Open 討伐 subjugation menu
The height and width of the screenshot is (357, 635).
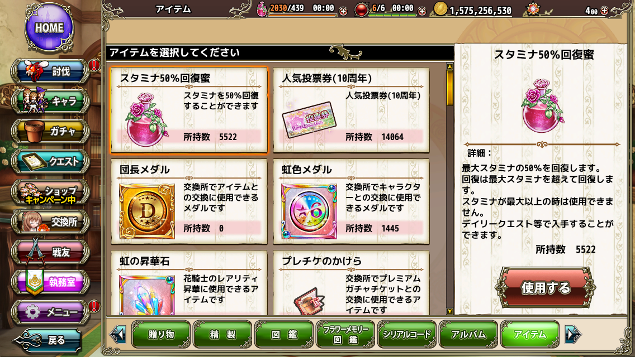(x=50, y=71)
